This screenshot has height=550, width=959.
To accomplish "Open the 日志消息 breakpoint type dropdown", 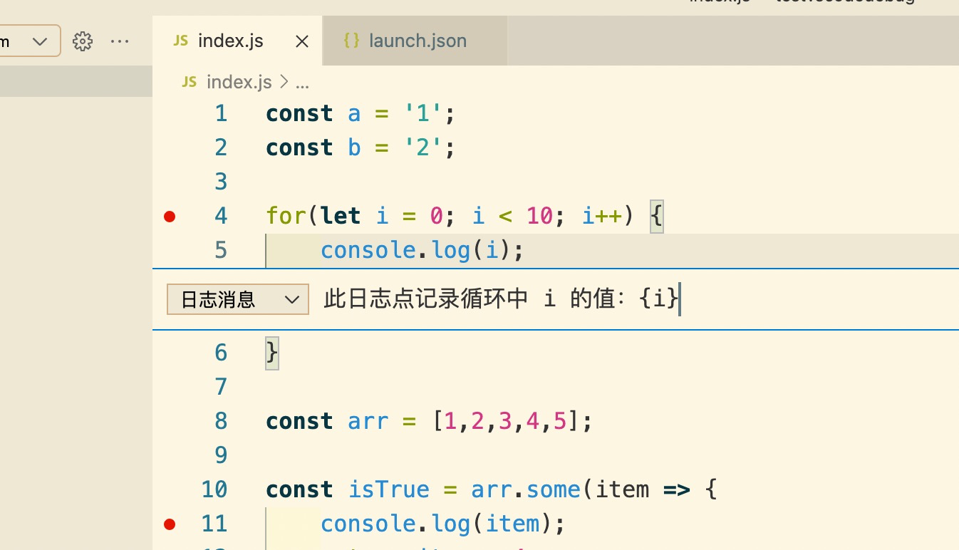I will coord(238,299).
